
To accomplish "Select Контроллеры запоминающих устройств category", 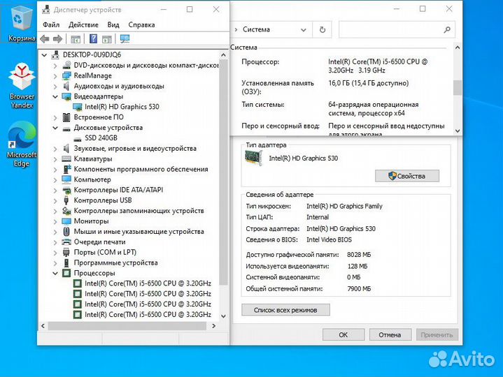I will click(x=139, y=211).
